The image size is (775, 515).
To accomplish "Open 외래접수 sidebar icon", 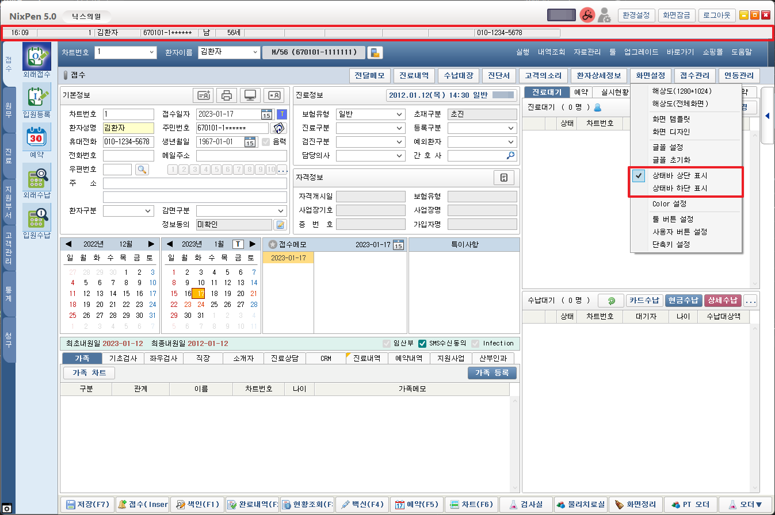I will 36,57.
